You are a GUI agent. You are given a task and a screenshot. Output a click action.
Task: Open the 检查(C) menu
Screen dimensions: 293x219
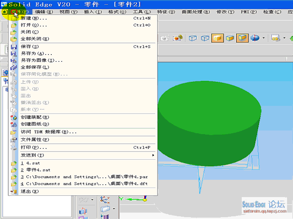click(272, 12)
